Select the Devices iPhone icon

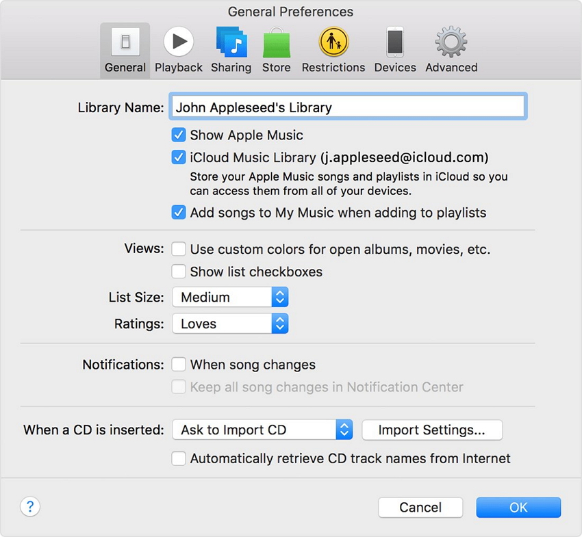[395, 42]
